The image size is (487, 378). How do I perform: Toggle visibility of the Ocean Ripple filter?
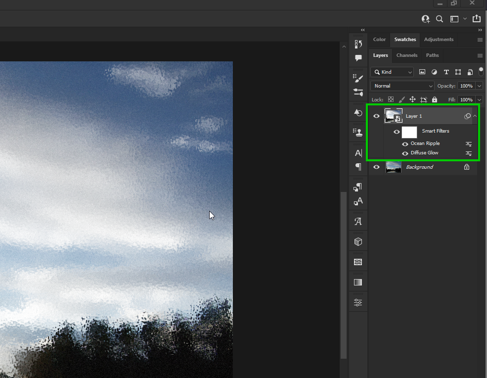click(405, 144)
